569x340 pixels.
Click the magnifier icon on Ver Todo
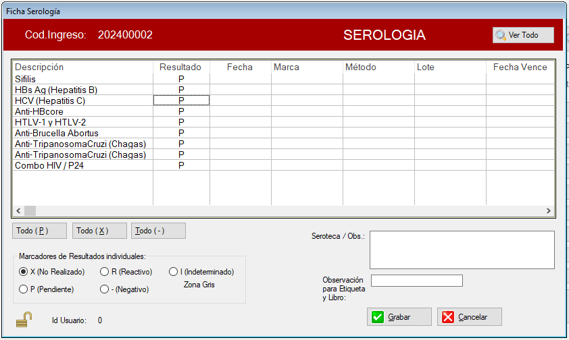[x=501, y=35]
